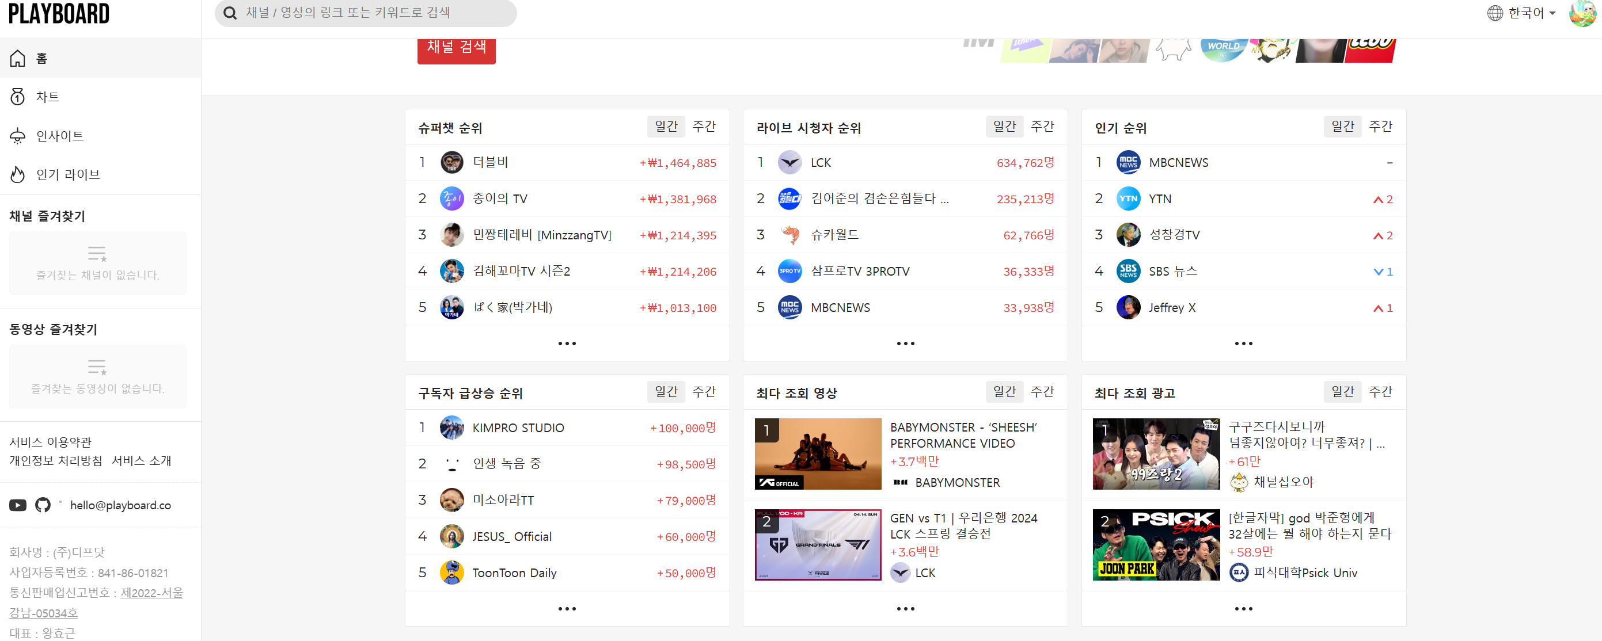Expand more of 라이브 시청자 순위 list

coord(905,344)
